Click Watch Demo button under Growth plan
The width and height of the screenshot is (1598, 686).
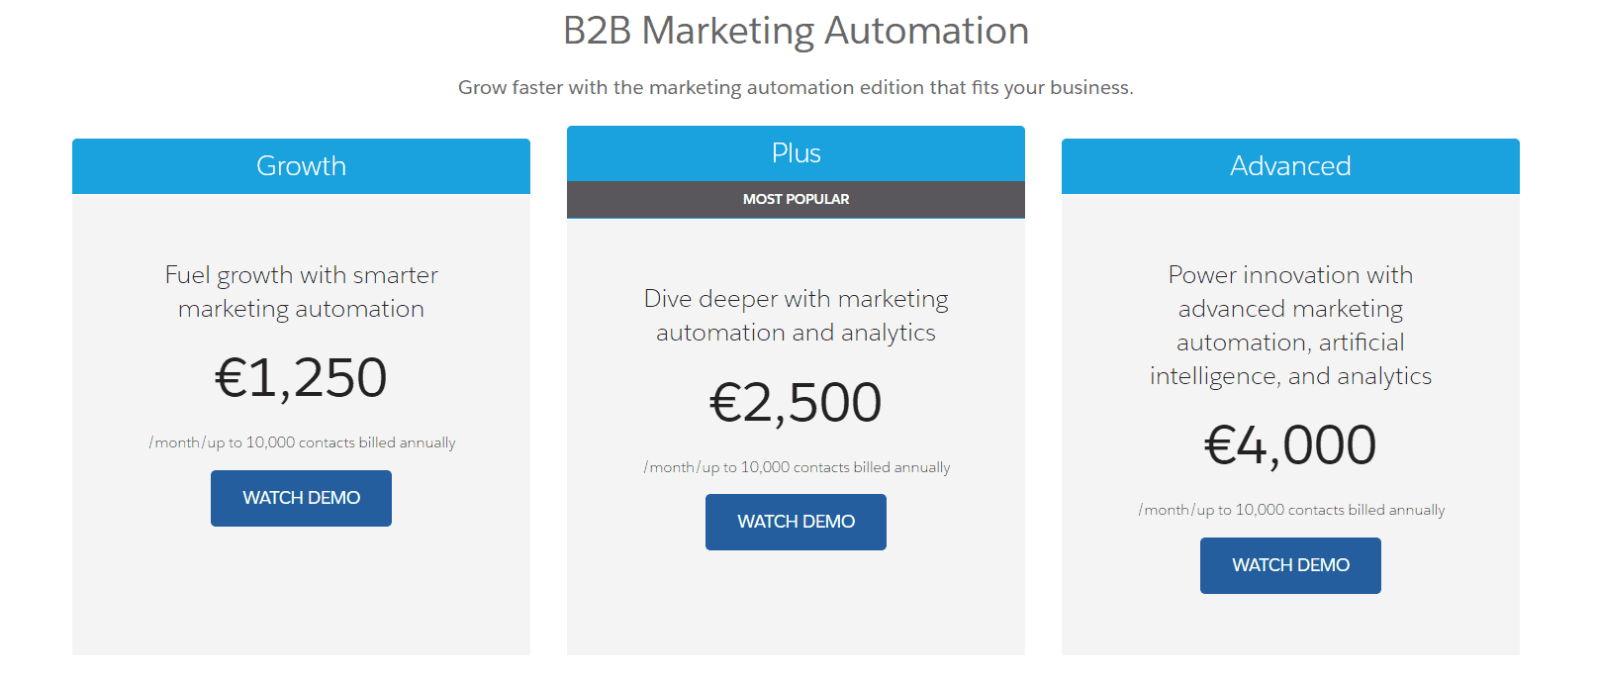click(301, 498)
